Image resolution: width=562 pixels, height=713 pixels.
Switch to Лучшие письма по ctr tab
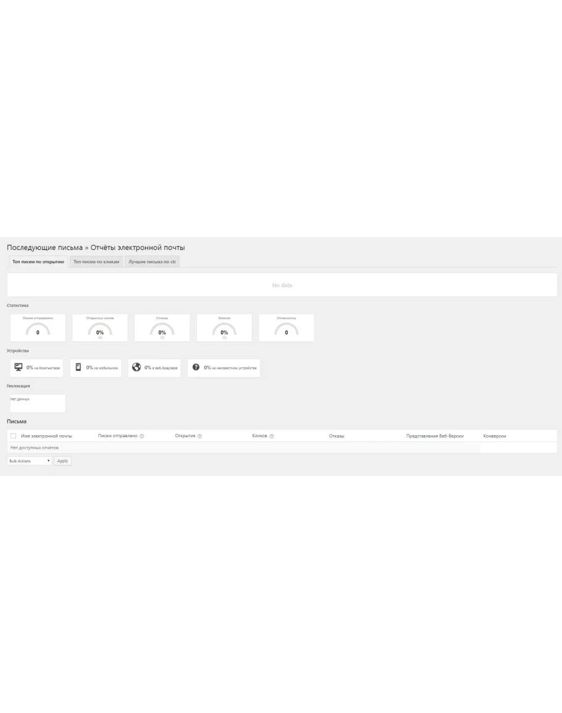point(152,262)
